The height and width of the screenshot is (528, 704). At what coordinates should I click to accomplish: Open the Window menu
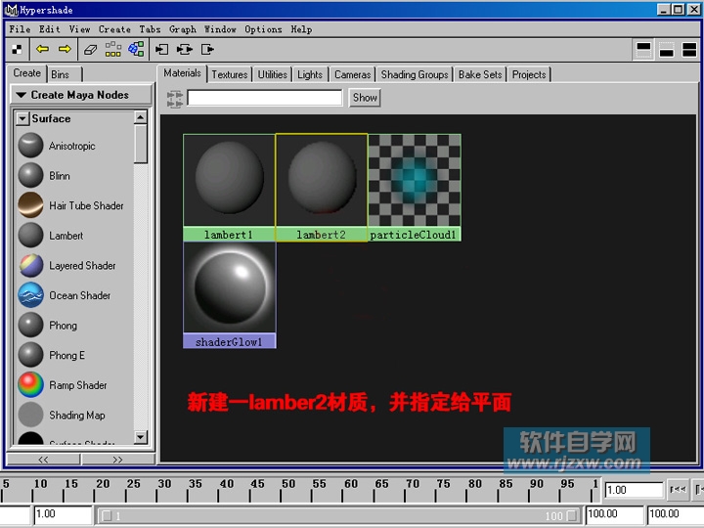(x=220, y=29)
